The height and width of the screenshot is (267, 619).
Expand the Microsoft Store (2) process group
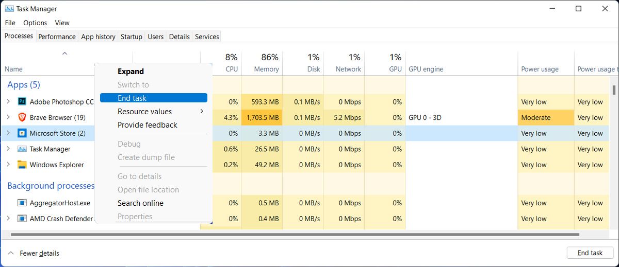point(8,133)
